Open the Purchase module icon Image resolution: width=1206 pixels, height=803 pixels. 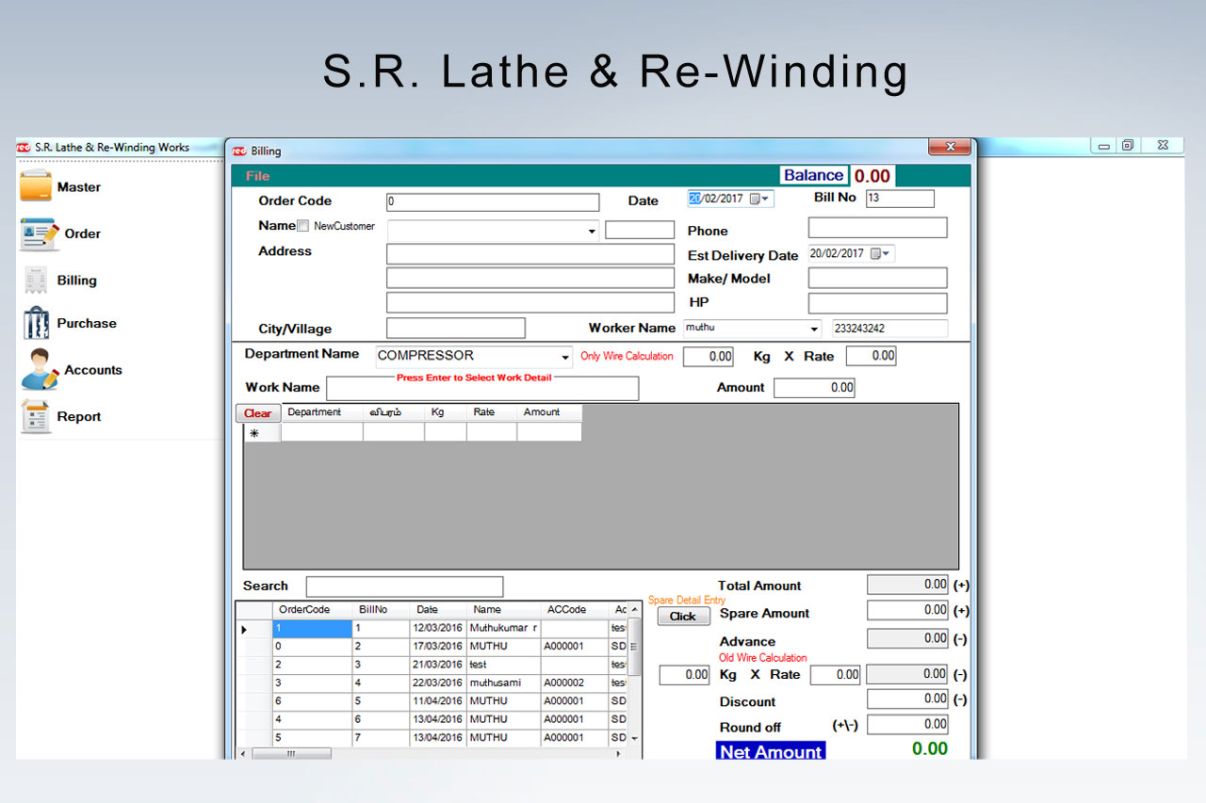[x=36, y=323]
